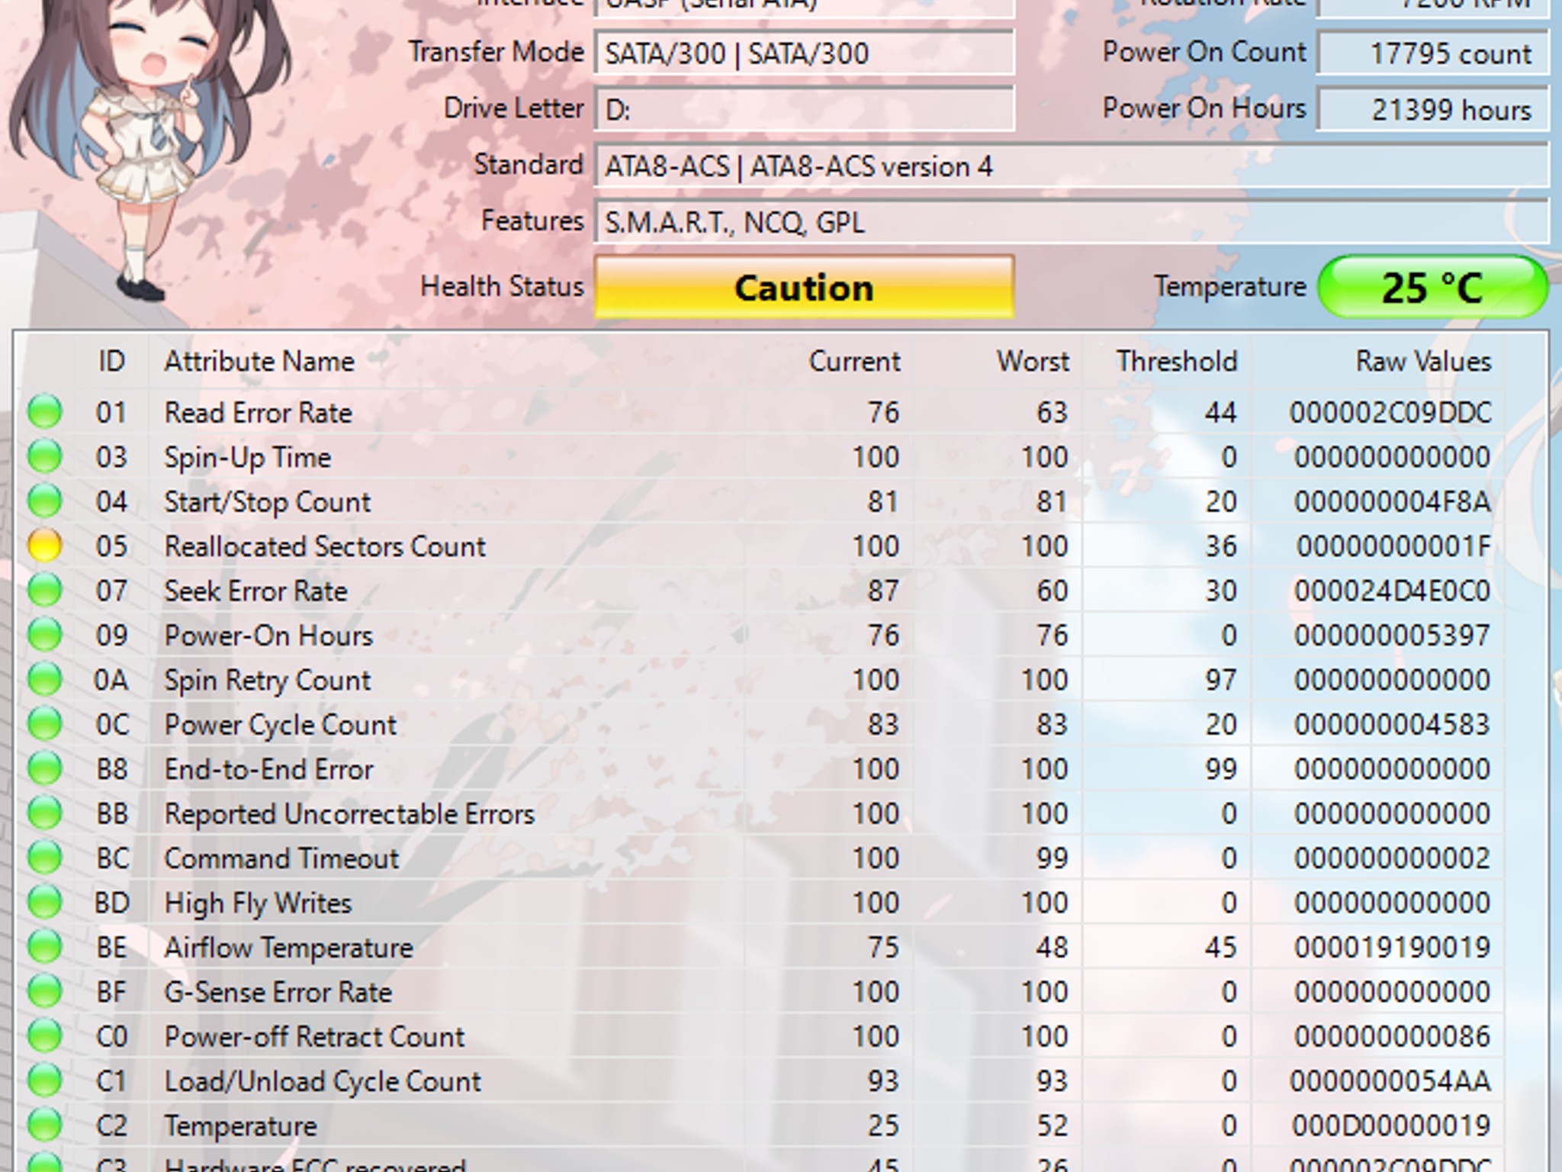This screenshot has height=1172, width=1562.
Task: Click the Transfer Mode field showing SATA/300
Action: pyautogui.click(x=804, y=53)
